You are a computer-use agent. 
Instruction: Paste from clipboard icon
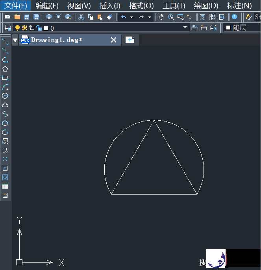tap(100, 17)
